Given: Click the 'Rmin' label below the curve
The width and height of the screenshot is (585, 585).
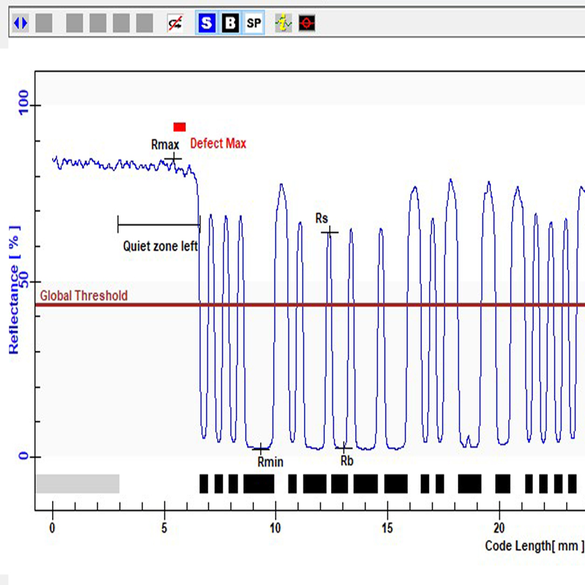Looking at the screenshot, I should coord(270,462).
